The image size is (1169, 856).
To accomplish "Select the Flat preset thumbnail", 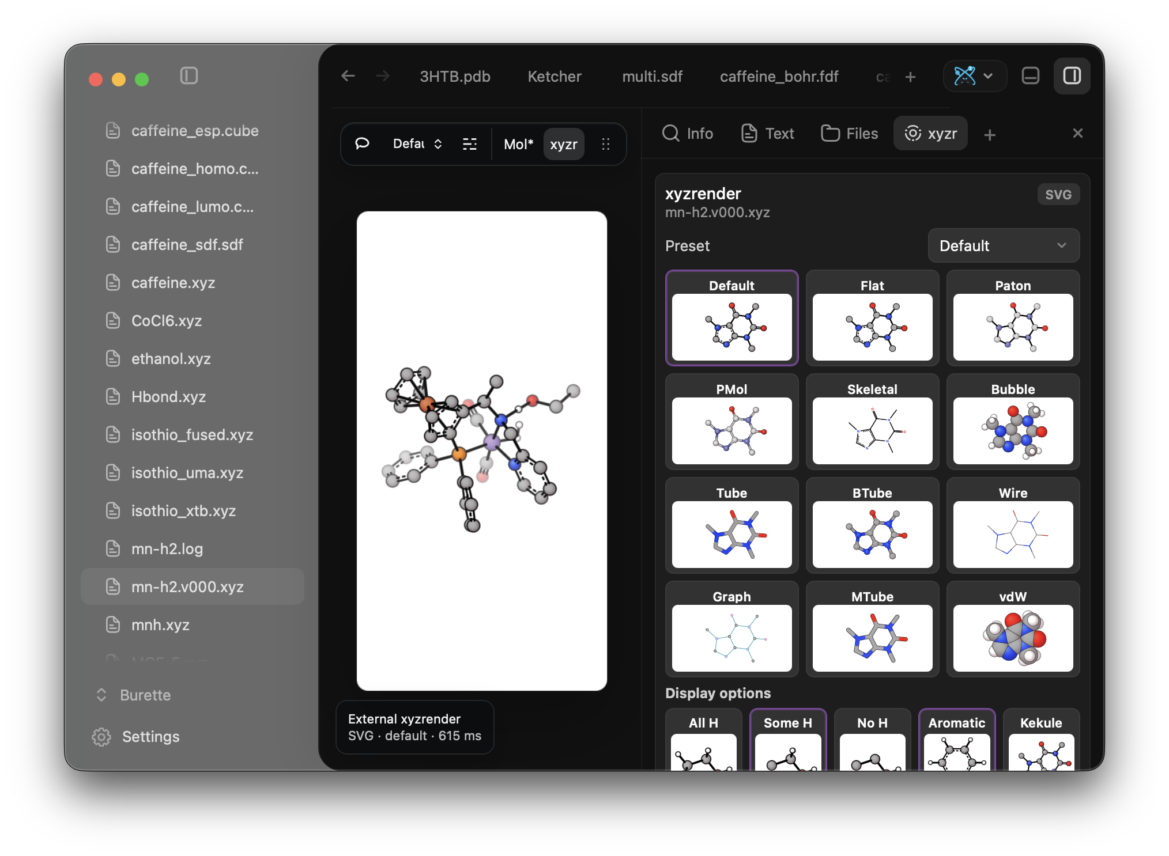I will pyautogui.click(x=872, y=318).
